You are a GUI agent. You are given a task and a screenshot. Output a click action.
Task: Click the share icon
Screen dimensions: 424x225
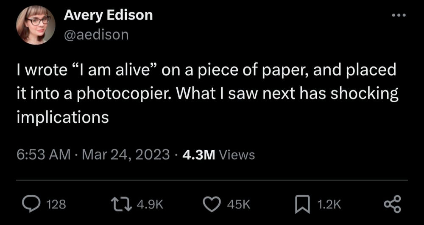[392, 205]
